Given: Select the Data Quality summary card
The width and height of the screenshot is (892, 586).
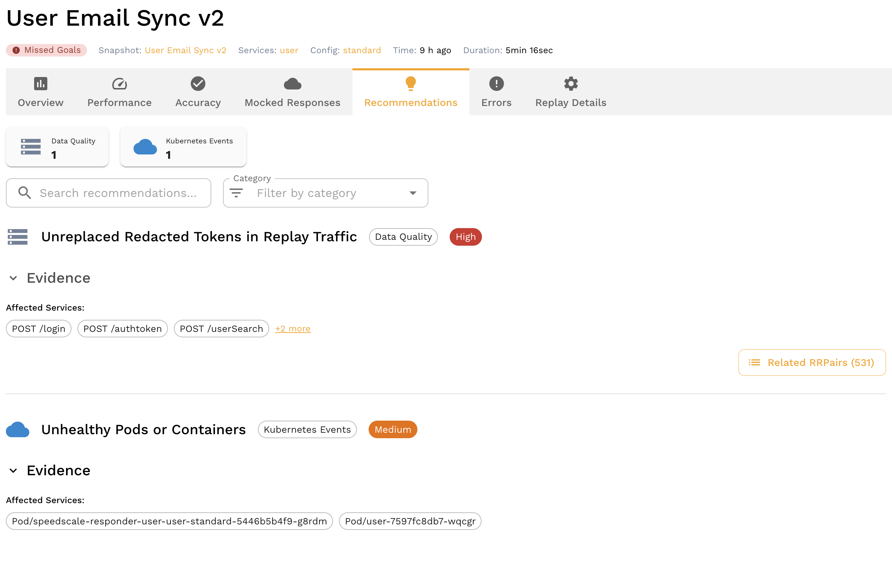Looking at the screenshot, I should pos(57,147).
